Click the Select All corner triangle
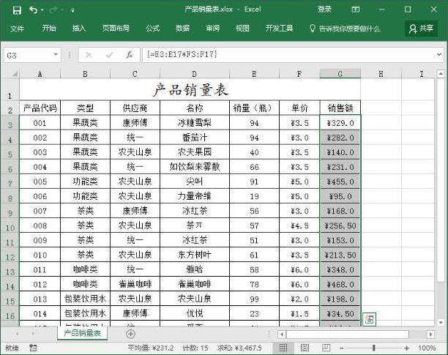The image size is (448, 355). pos(15,74)
